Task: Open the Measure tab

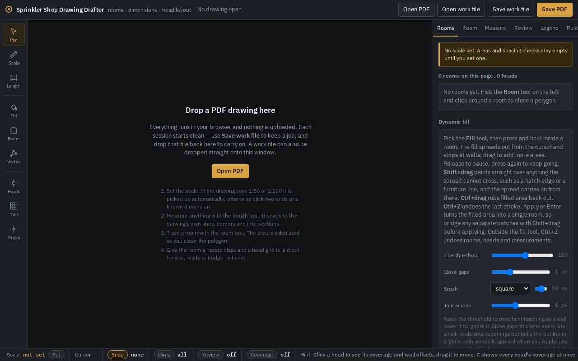Action: click(x=495, y=28)
